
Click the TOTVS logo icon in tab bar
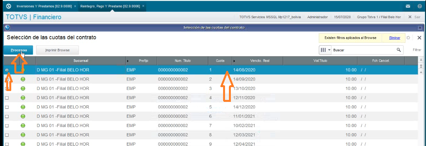pos(9,6)
